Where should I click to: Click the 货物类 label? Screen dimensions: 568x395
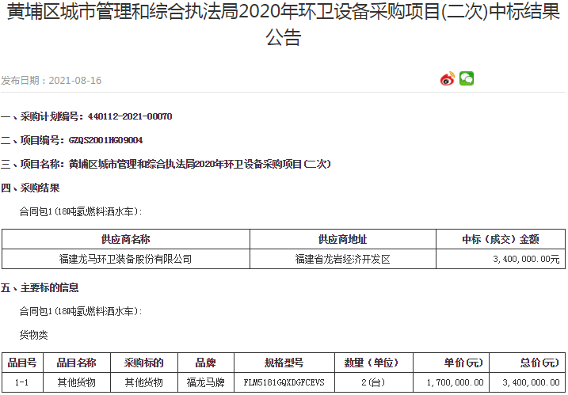coord(33,335)
